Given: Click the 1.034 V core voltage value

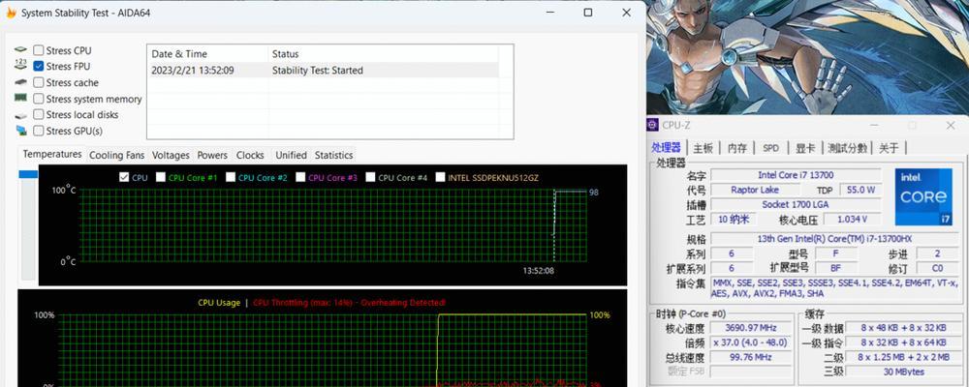Looking at the screenshot, I should (852, 219).
